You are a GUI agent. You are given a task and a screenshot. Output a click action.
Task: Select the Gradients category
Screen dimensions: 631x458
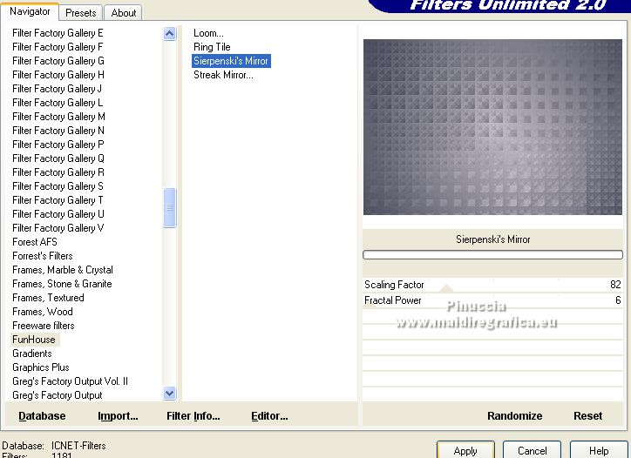tap(32, 354)
